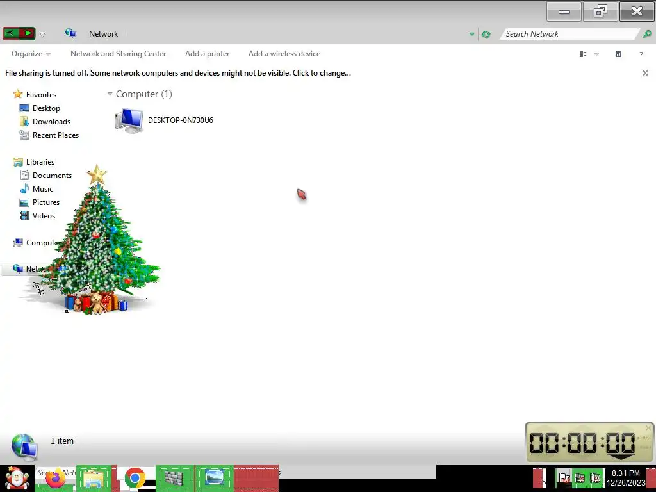
Task: Open Network and Sharing Center
Action: coord(118,54)
